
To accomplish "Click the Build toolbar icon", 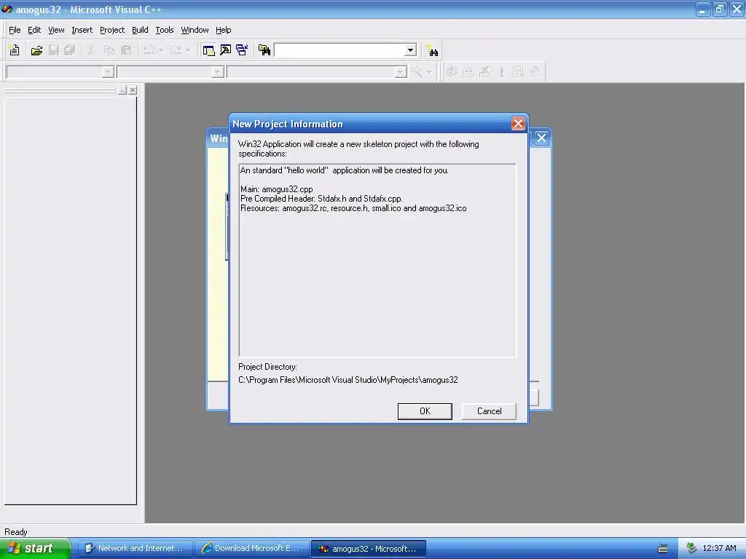I will [468, 72].
